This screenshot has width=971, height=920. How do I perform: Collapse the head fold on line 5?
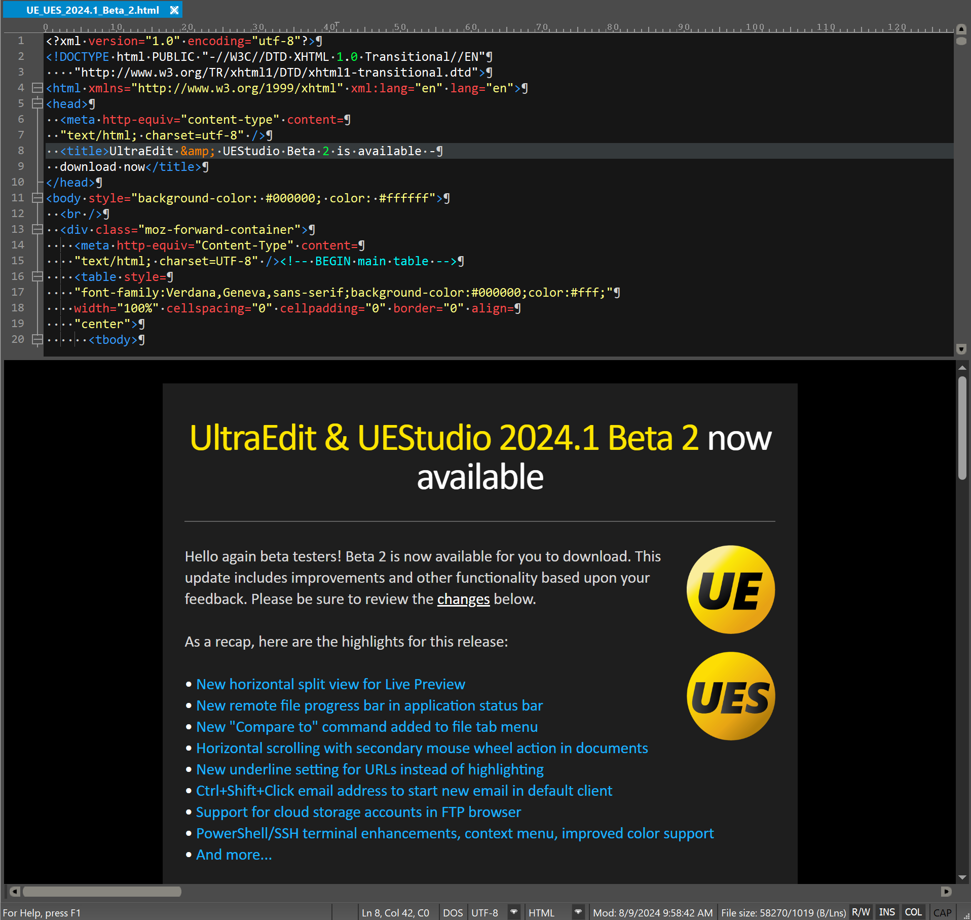[37, 103]
